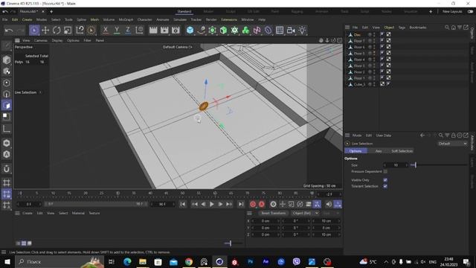The image size is (476, 268).
Task: Disable Visible Only checkbox
Action: pos(385,180)
